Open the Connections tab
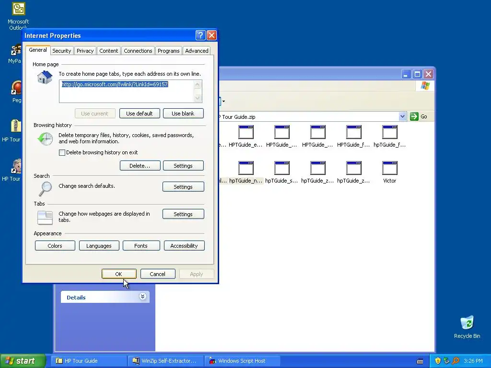Image resolution: width=491 pixels, height=368 pixels. pos(138,51)
